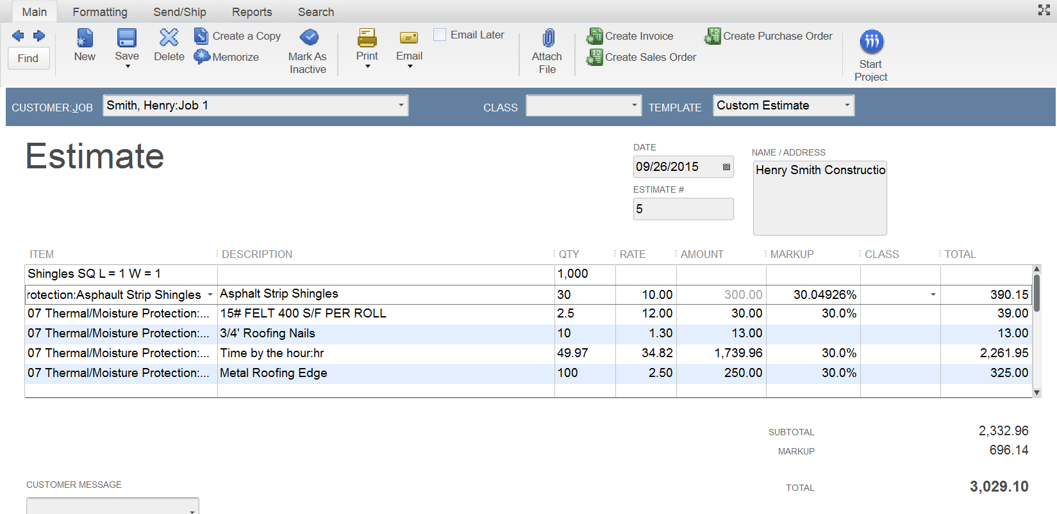The height and width of the screenshot is (514, 1057).
Task: Expand the Customer:Job dropdown
Action: [x=401, y=106]
